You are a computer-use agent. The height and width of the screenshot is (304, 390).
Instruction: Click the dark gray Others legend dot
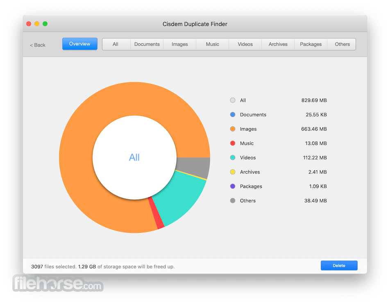[x=233, y=201]
